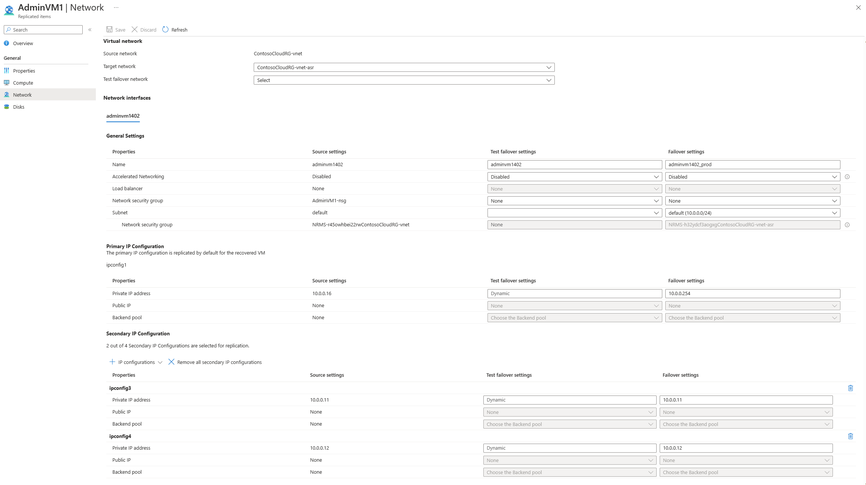Expand the Target network dropdown
This screenshot has width=866, height=485.
548,67
